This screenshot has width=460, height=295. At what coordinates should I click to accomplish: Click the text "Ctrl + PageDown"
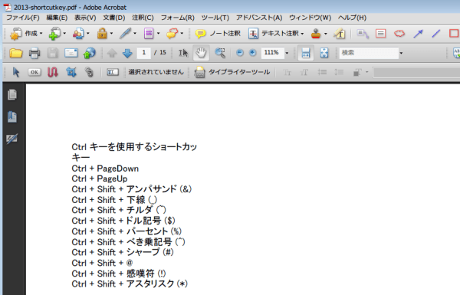point(105,169)
